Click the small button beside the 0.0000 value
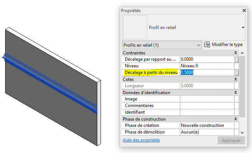Viewport: 252px width, 153px height. (x=237, y=59)
